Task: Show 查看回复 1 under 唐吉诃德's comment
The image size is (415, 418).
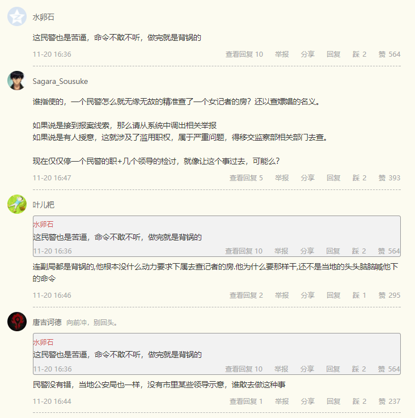Action: coord(246,401)
